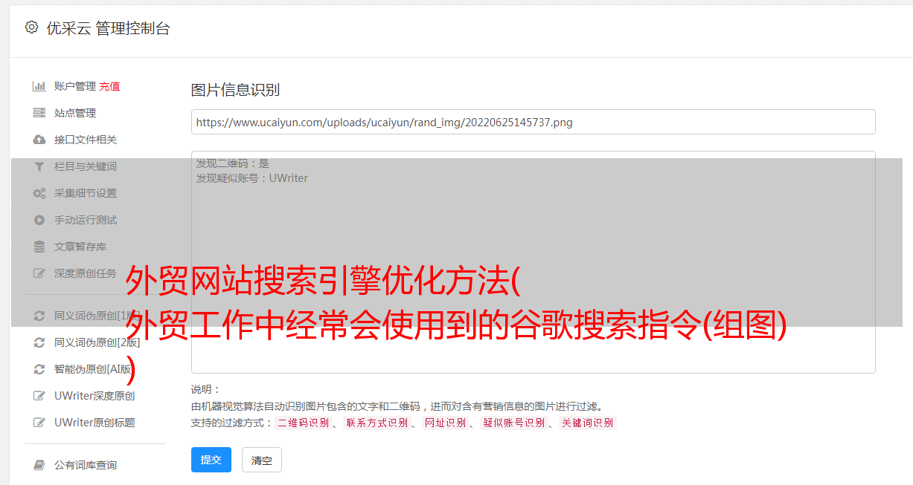Click the 图片信息识别 heading
This screenshot has width=913, height=485.
tap(235, 90)
